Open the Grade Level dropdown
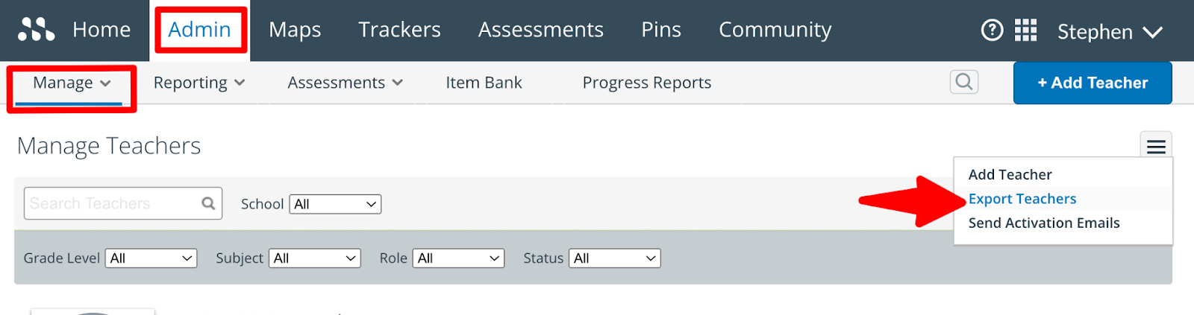 coord(151,258)
